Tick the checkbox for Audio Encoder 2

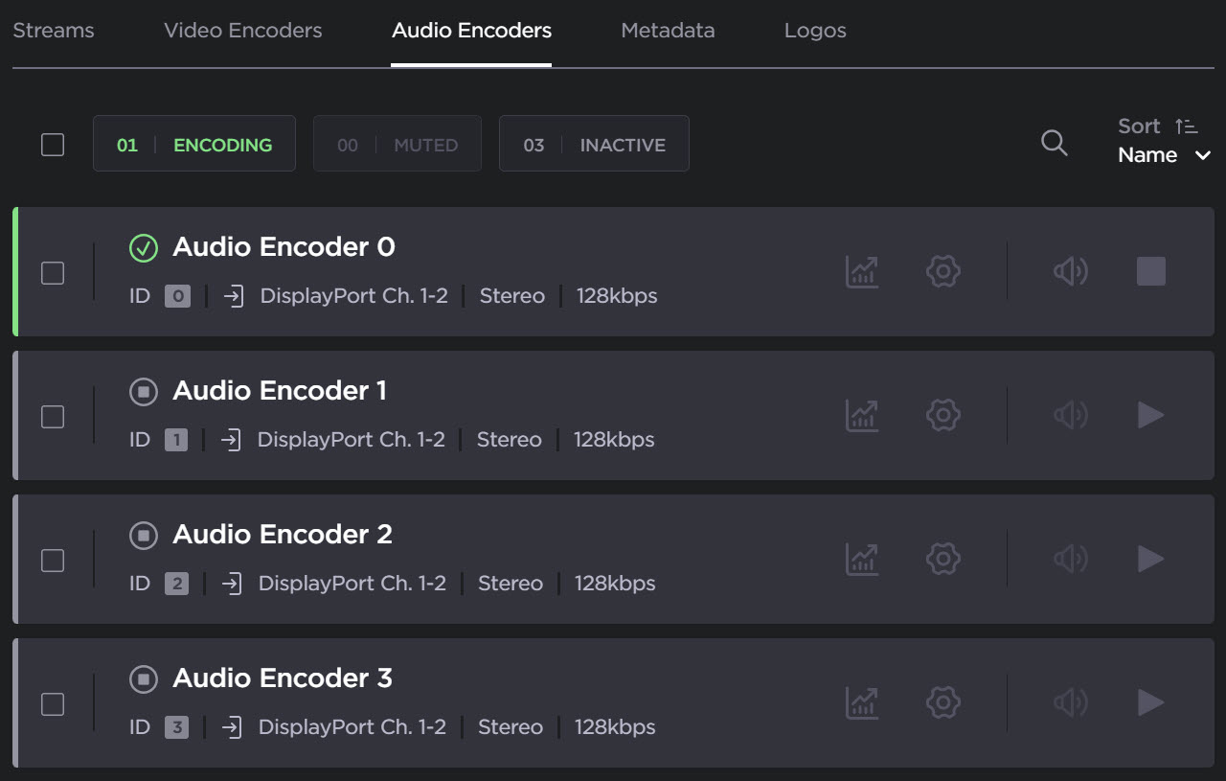point(53,561)
